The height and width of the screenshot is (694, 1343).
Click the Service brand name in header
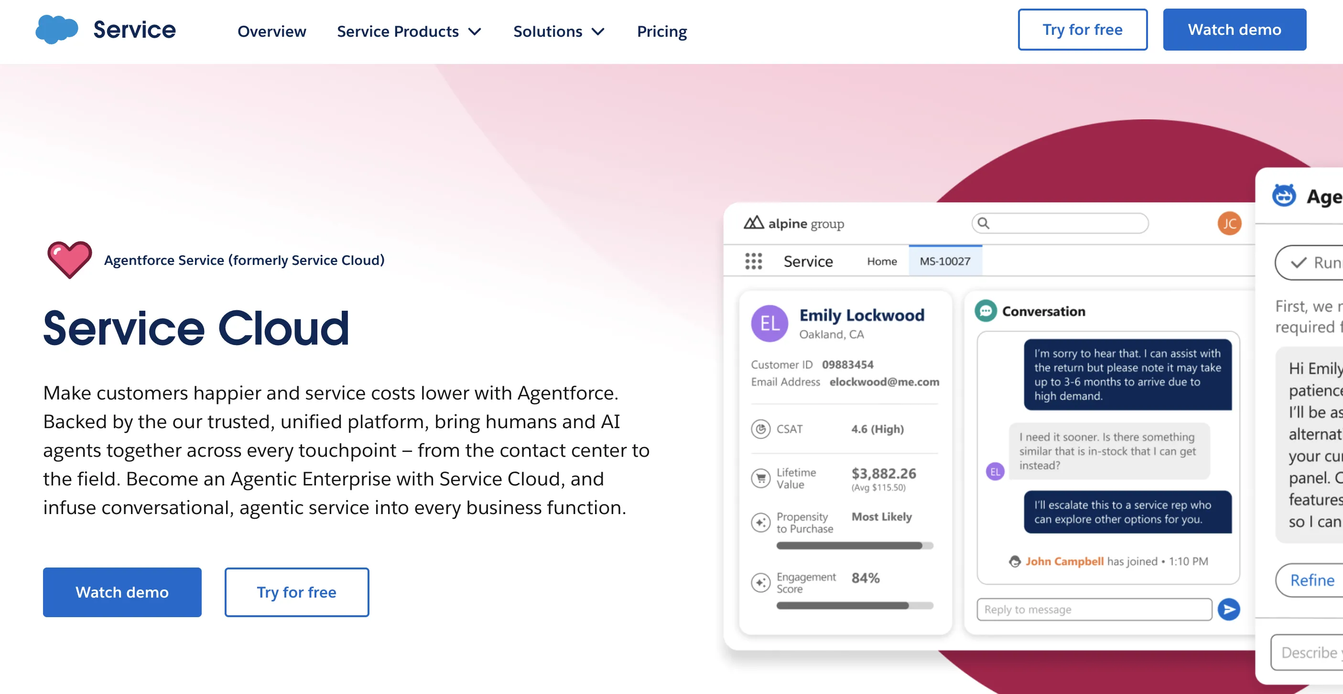pos(134,30)
